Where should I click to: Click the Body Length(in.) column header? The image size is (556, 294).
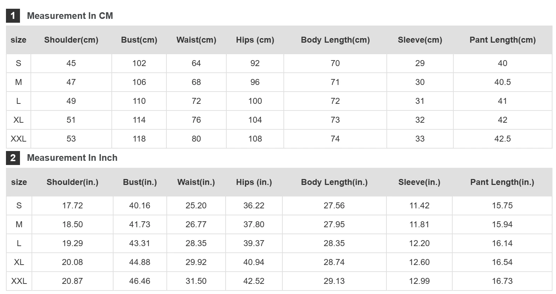334,182
